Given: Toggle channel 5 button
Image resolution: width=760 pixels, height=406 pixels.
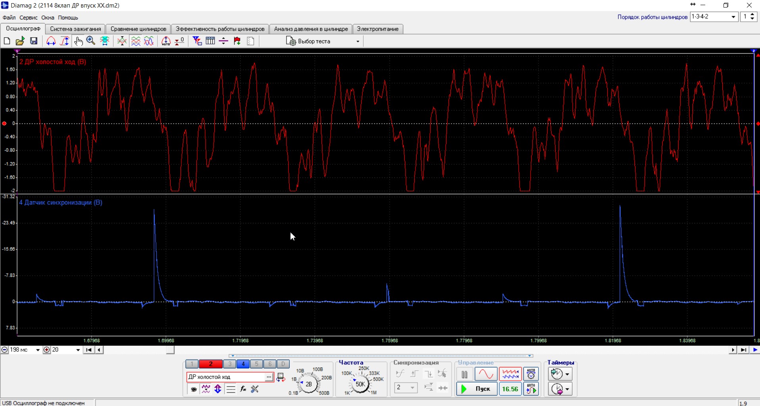Looking at the screenshot, I should pos(257,364).
